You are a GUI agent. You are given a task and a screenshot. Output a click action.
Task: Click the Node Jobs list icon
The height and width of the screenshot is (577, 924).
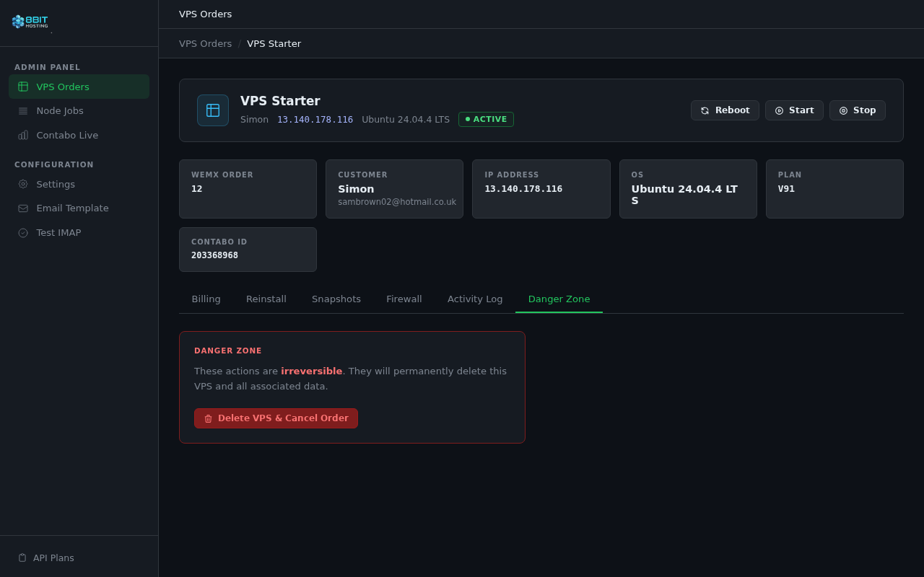coord(23,111)
